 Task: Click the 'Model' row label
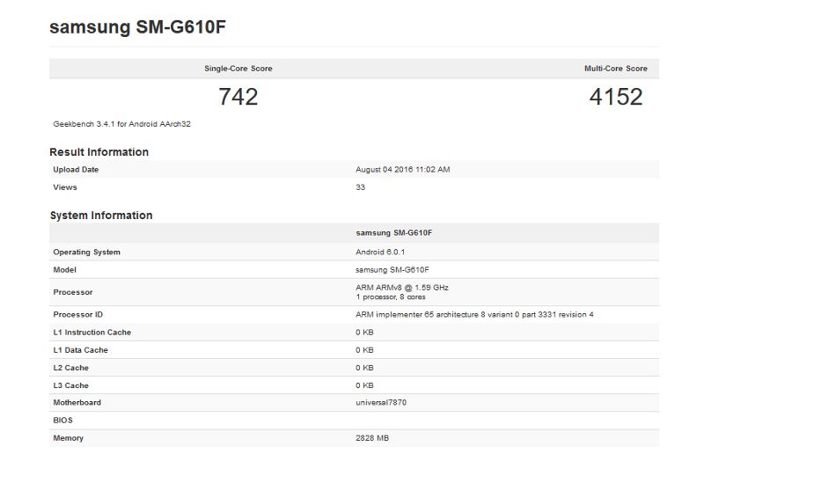[x=64, y=270]
